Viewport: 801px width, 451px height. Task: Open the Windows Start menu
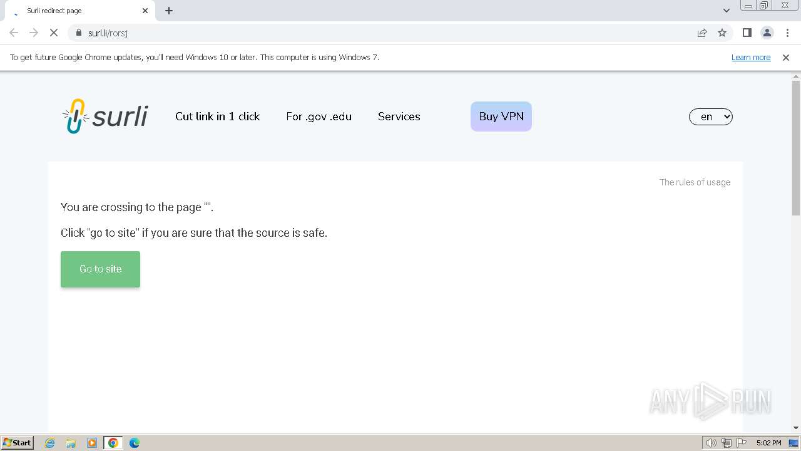[x=18, y=443]
